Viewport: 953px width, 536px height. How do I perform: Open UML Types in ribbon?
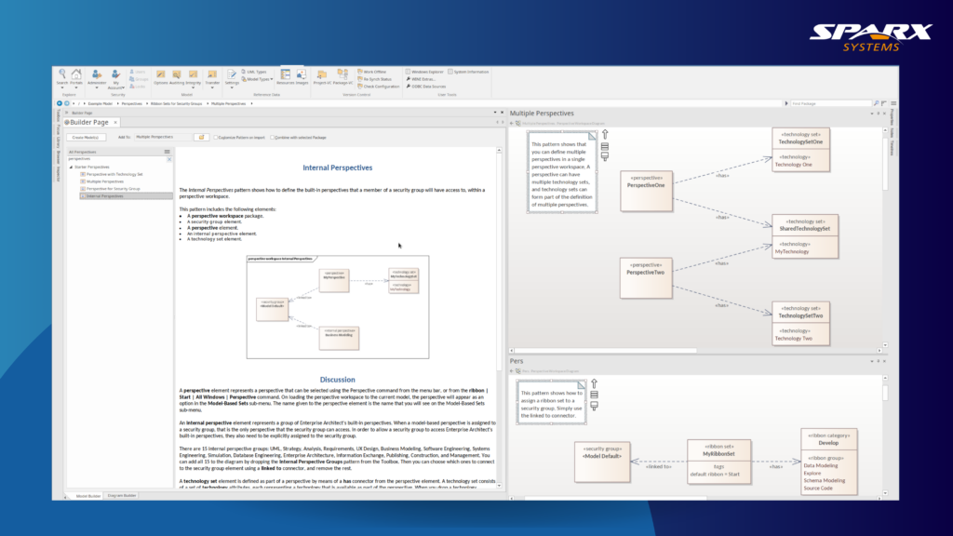(x=255, y=72)
